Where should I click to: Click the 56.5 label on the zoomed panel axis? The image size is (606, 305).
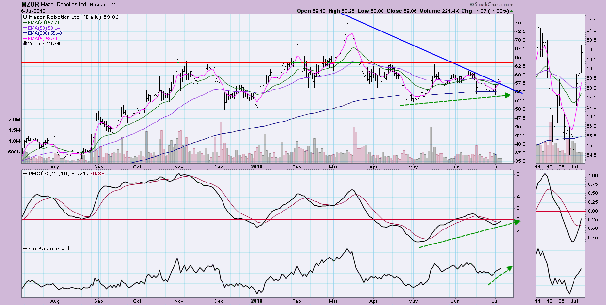(591, 117)
